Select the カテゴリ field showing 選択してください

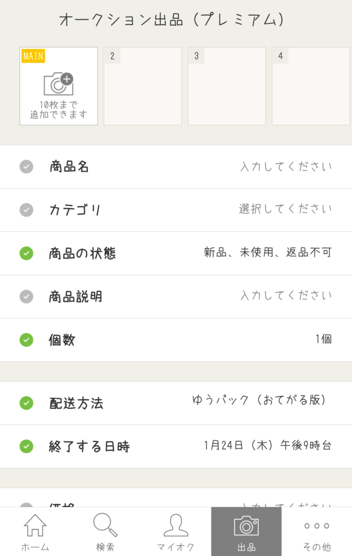click(x=176, y=210)
